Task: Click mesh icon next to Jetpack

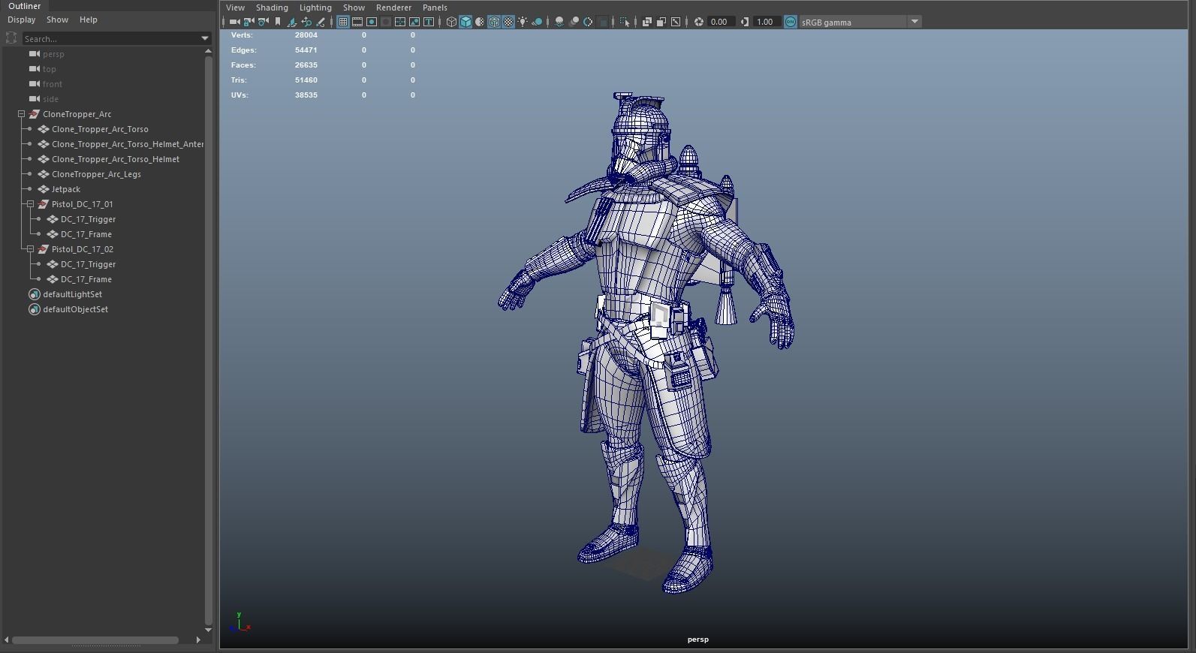Action: [x=44, y=189]
